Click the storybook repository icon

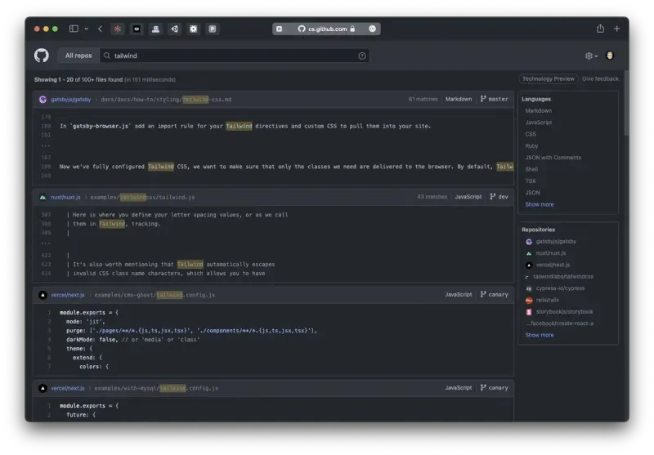(x=529, y=312)
